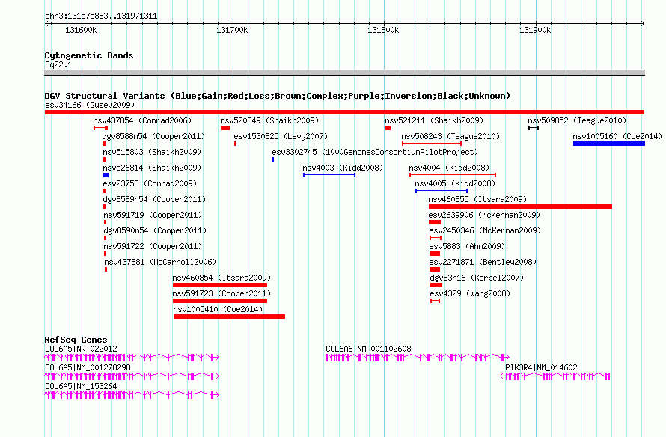Open nsv508243 (Teague2010) variant
The image size is (666, 437).
pos(450,136)
